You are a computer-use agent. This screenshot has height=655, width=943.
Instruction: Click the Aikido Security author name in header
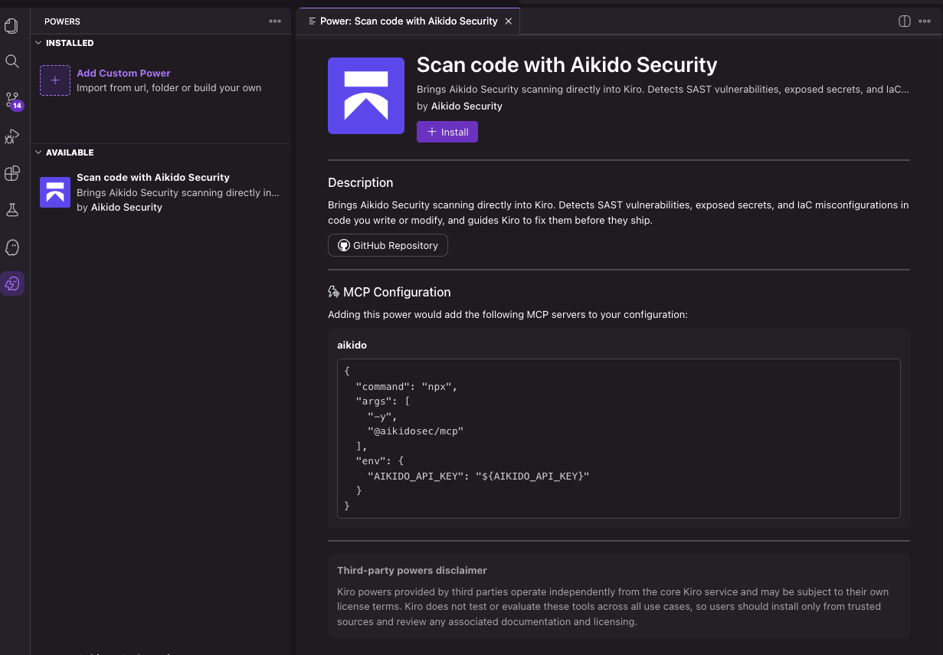tap(467, 106)
